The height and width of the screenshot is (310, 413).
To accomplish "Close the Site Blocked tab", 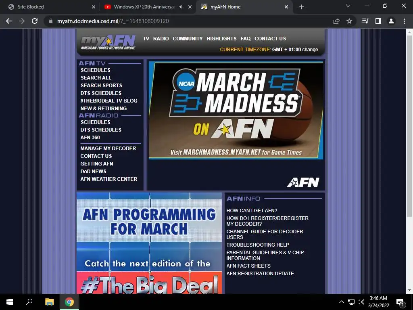I will point(94,7).
